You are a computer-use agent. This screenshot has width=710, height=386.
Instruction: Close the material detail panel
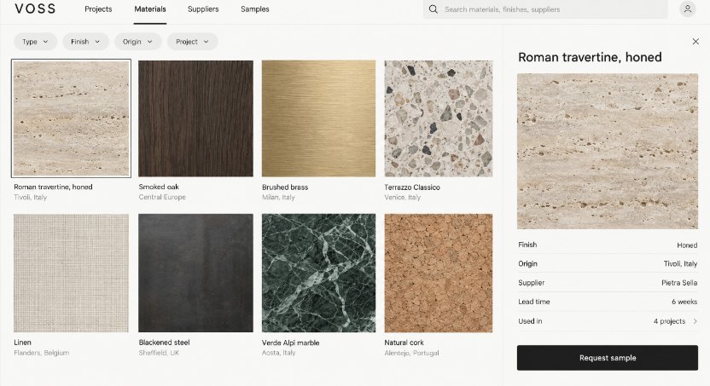point(695,42)
